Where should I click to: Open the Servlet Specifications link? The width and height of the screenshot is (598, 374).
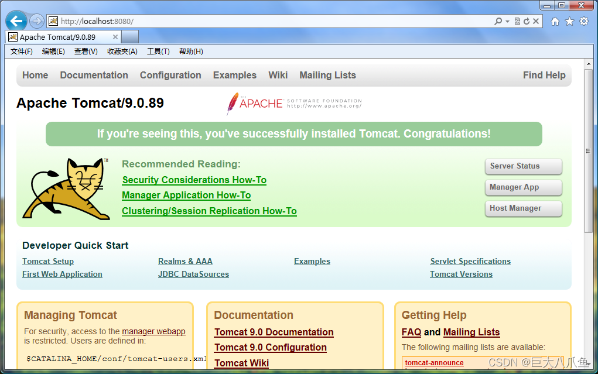pos(470,261)
